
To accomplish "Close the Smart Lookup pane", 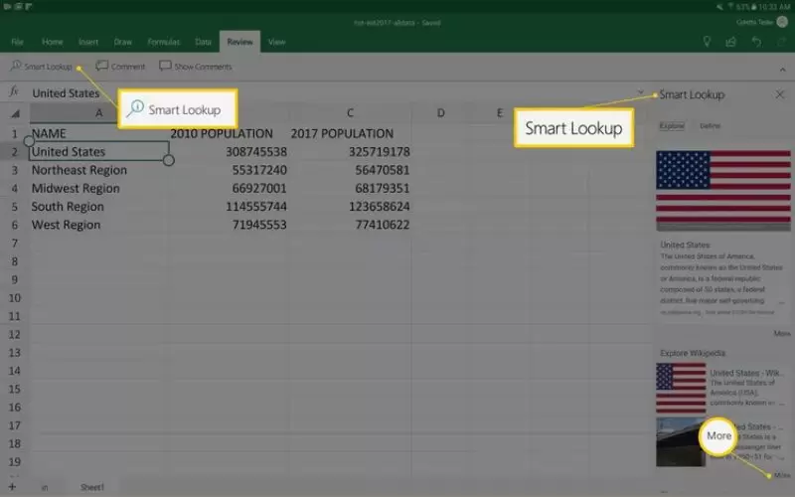I will [780, 94].
